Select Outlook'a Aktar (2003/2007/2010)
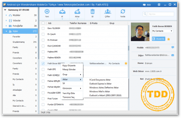This screenshot has height=118, width=181. 106,96
